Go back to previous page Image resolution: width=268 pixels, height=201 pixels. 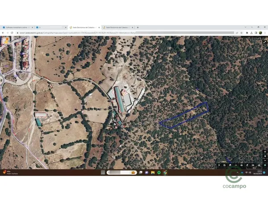(3, 33)
